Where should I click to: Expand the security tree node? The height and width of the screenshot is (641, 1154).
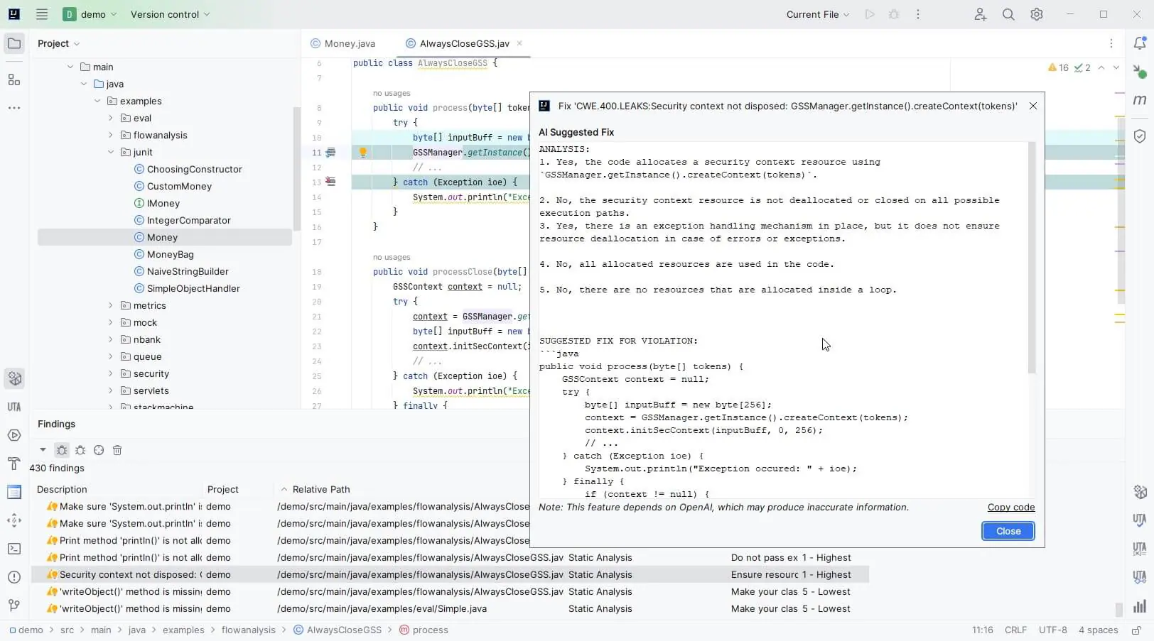[110, 373]
